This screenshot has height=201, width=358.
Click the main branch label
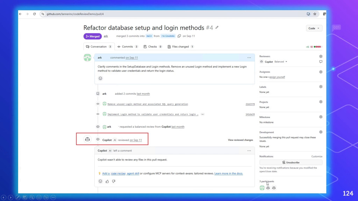tap(149, 36)
